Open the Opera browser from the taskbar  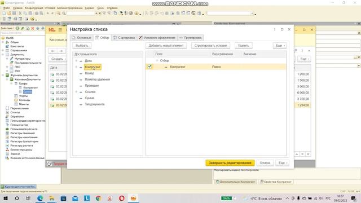point(122,198)
